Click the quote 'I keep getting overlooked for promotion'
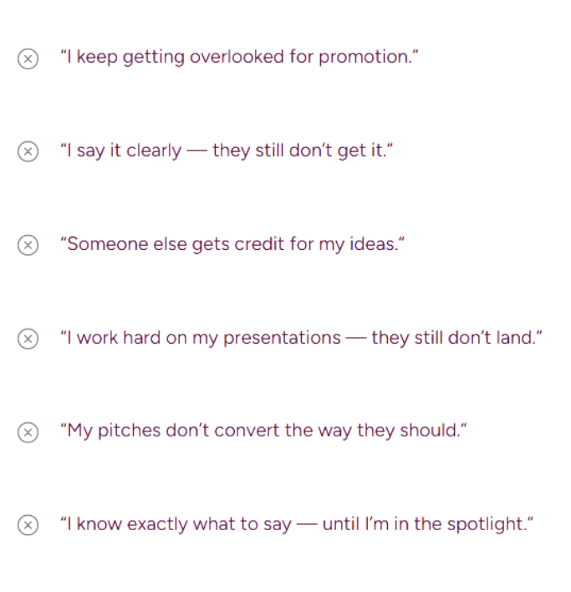Screen dimensions: 571x592 pos(239,58)
